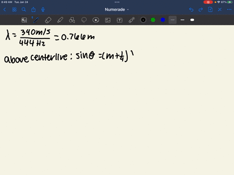Undo the last stroke
234x175 pixels.
pos(191,10)
